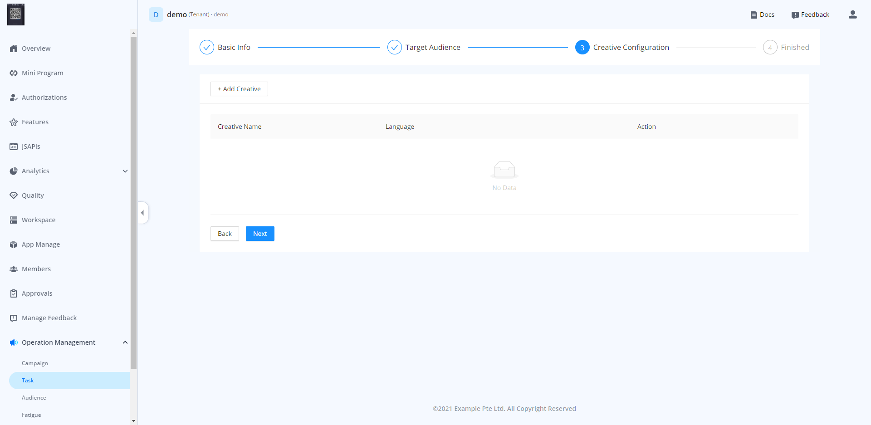Expand the Analytics submenu chevron
This screenshot has height=425, width=871.
[125, 171]
